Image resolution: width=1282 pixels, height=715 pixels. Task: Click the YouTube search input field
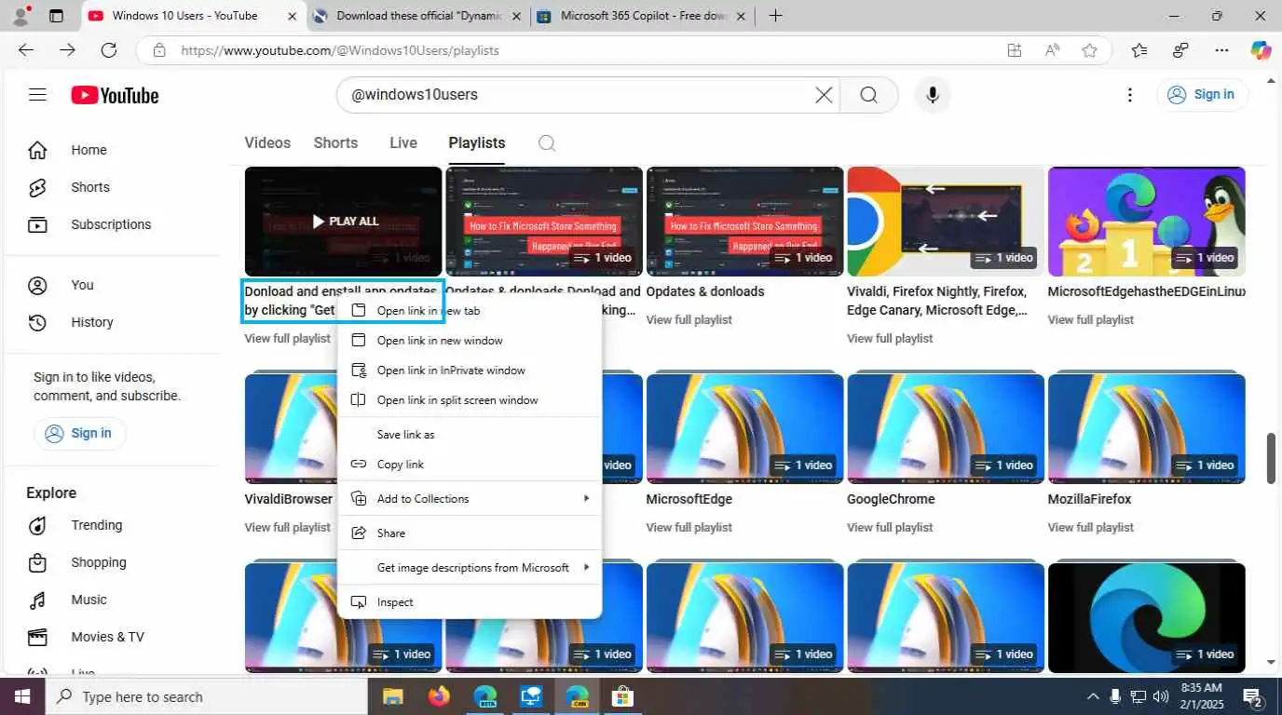(578, 94)
